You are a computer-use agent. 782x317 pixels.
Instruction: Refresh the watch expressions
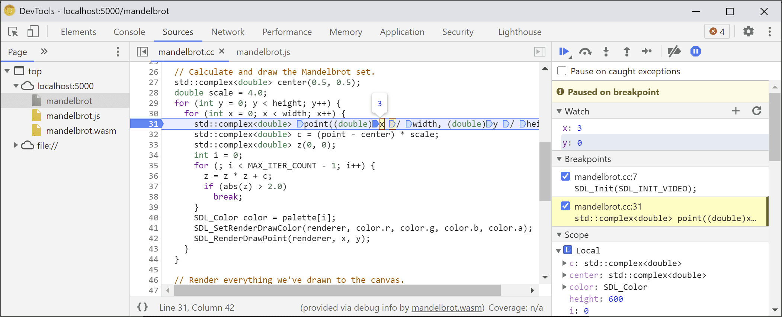[756, 111]
